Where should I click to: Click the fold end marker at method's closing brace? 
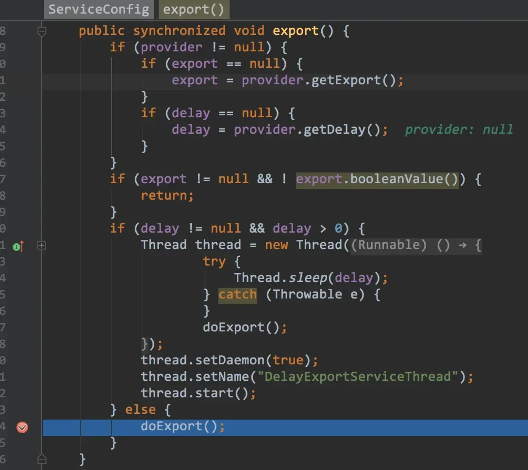pyautogui.click(x=42, y=458)
